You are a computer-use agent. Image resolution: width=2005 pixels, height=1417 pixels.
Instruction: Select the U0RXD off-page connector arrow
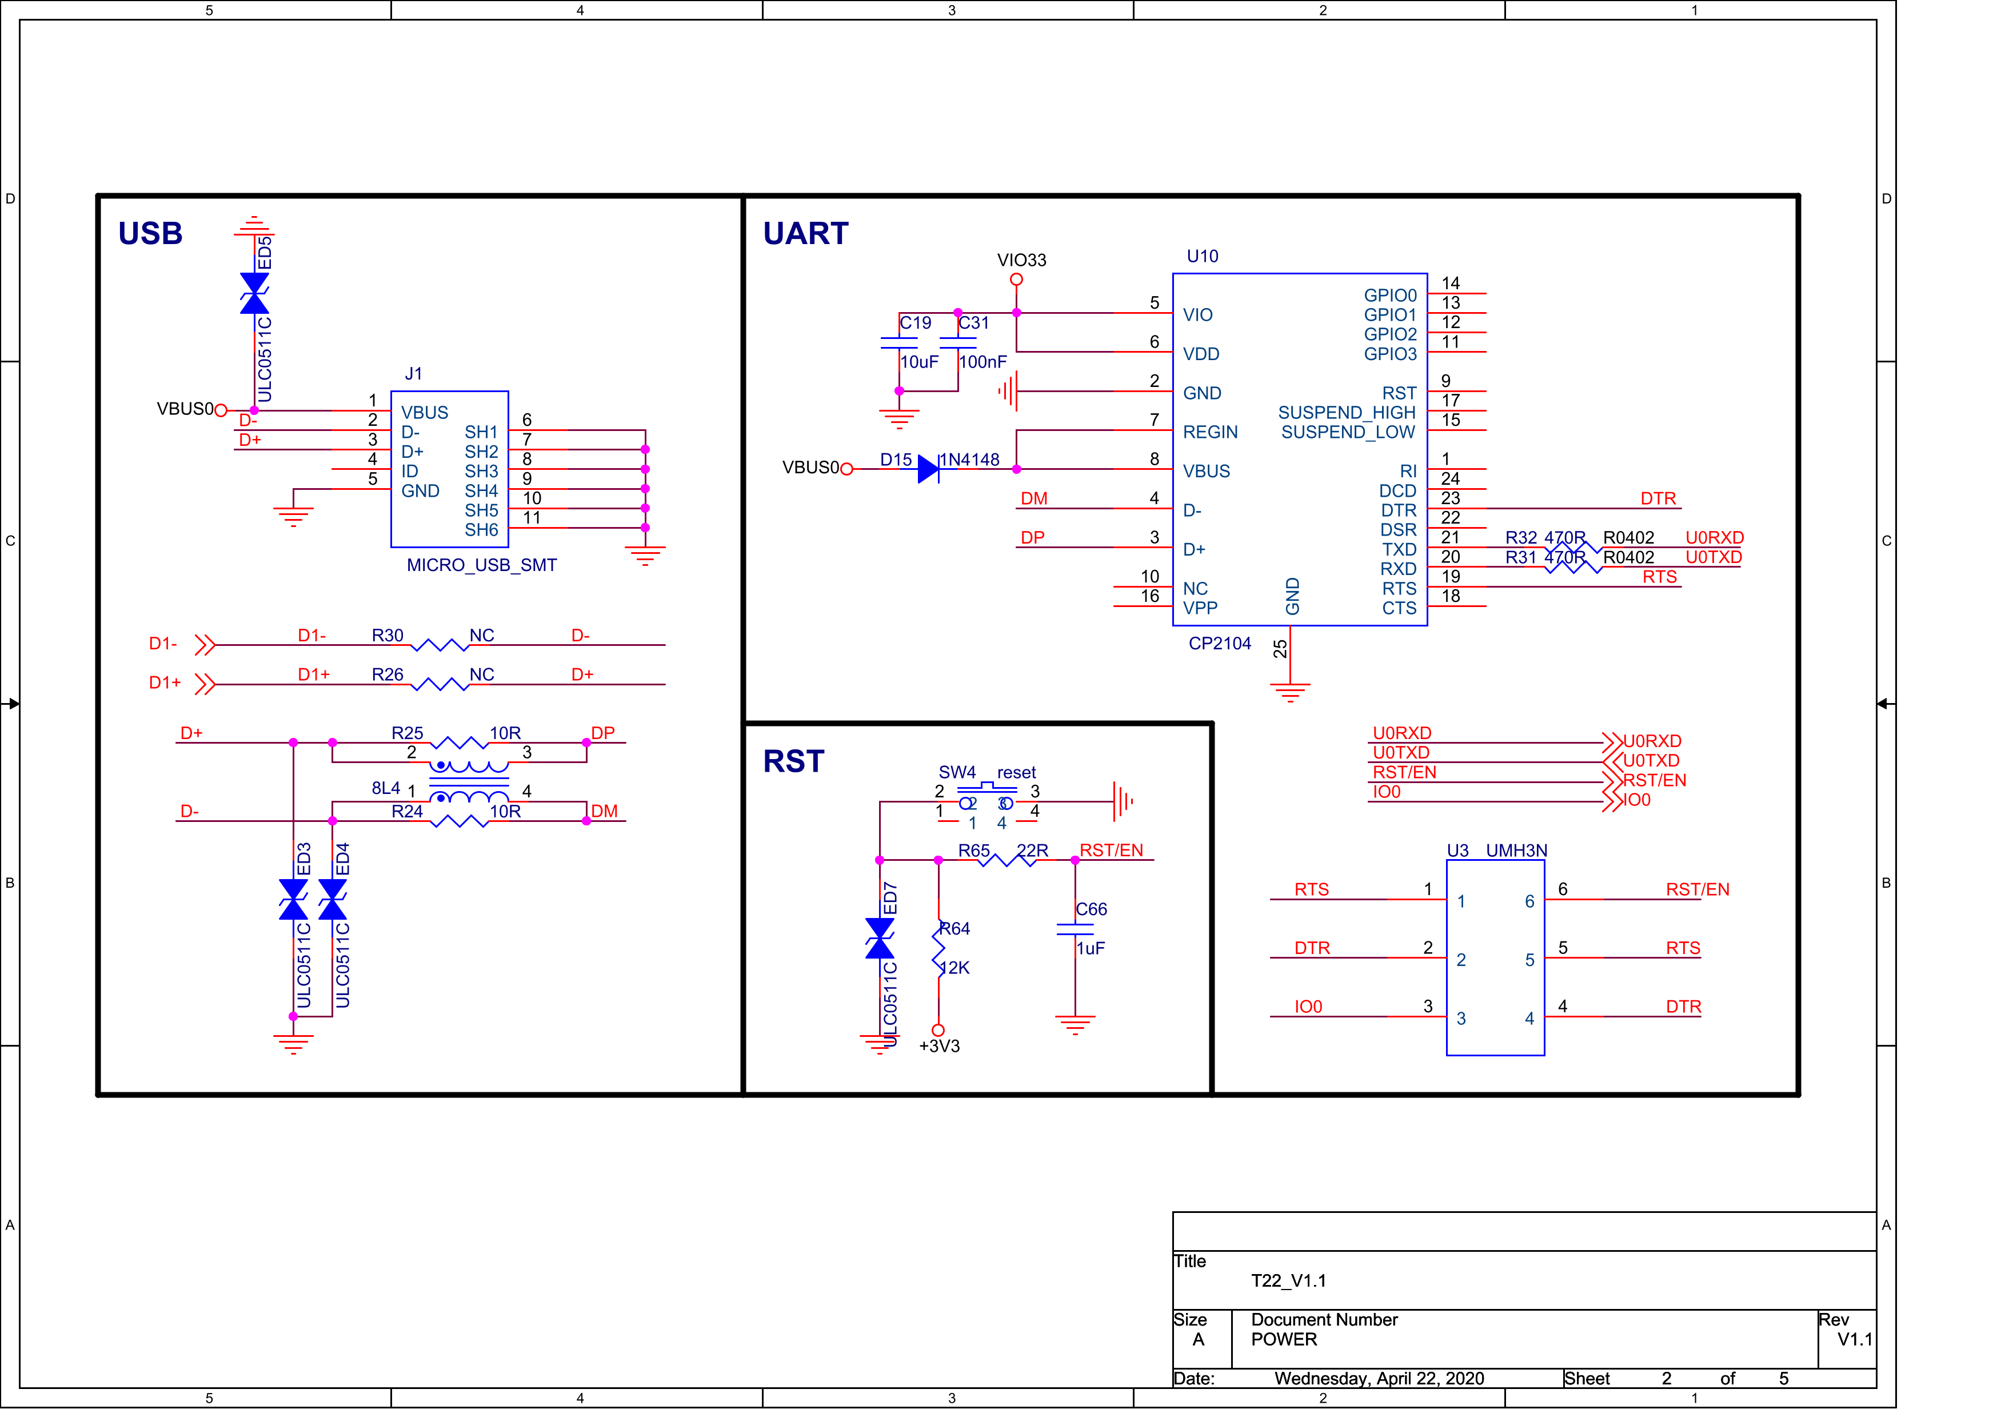pyautogui.click(x=1612, y=743)
